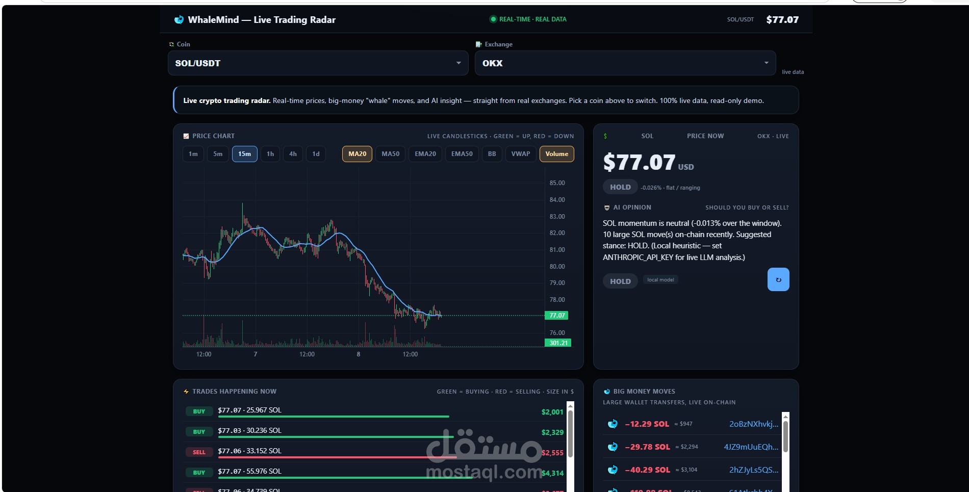
Task: Refresh the AI opinion with blue button
Action: tap(778, 279)
